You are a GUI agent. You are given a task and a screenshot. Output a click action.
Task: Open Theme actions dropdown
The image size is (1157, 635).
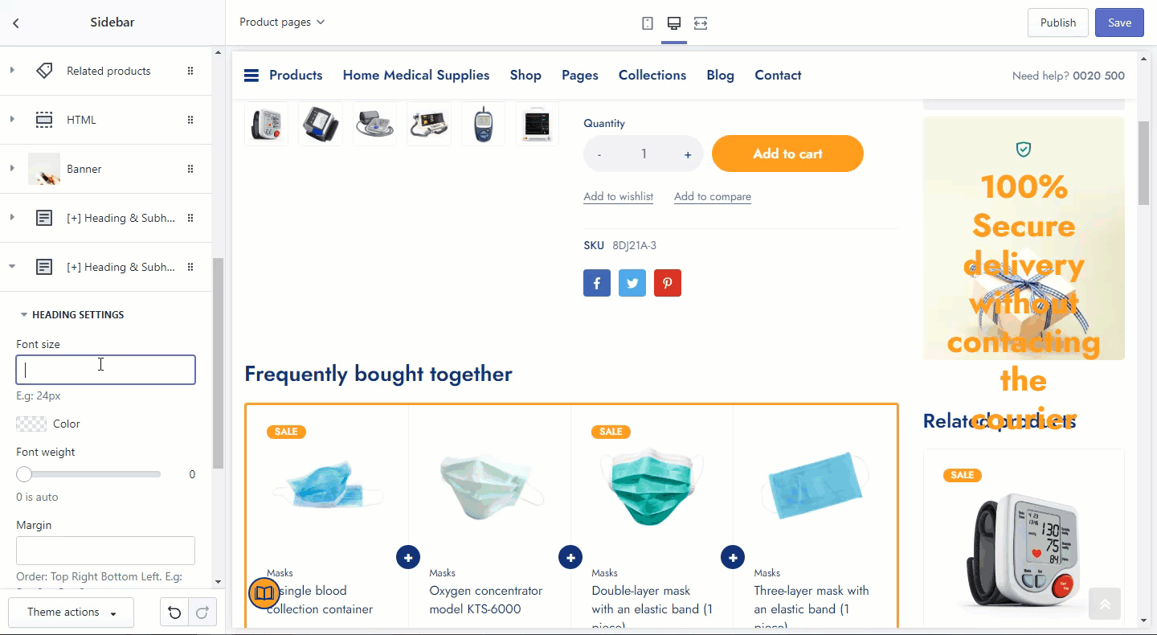click(x=72, y=612)
